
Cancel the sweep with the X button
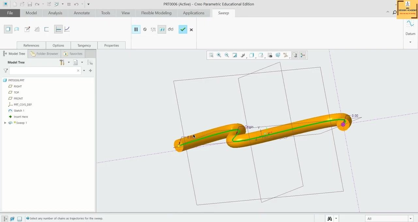(x=191, y=30)
